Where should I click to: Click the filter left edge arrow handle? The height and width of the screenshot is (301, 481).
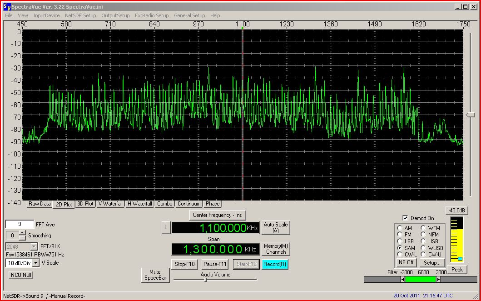[x=402, y=279]
